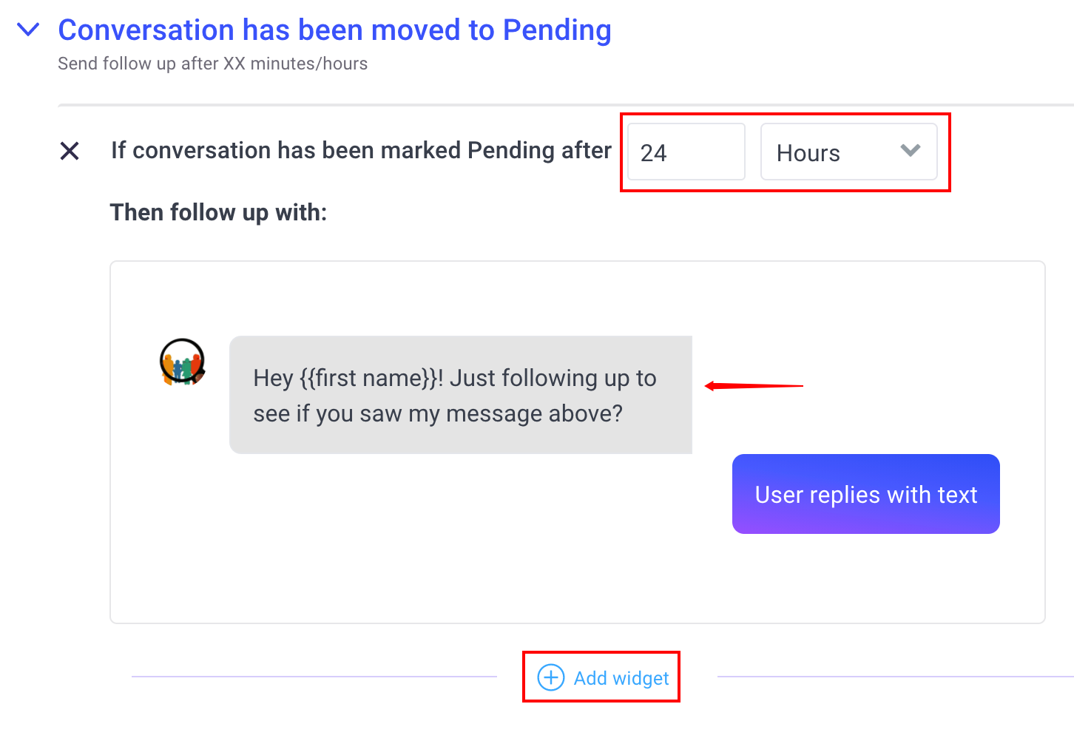Click the 'Conversation has been moved to Pending' heading

click(334, 30)
